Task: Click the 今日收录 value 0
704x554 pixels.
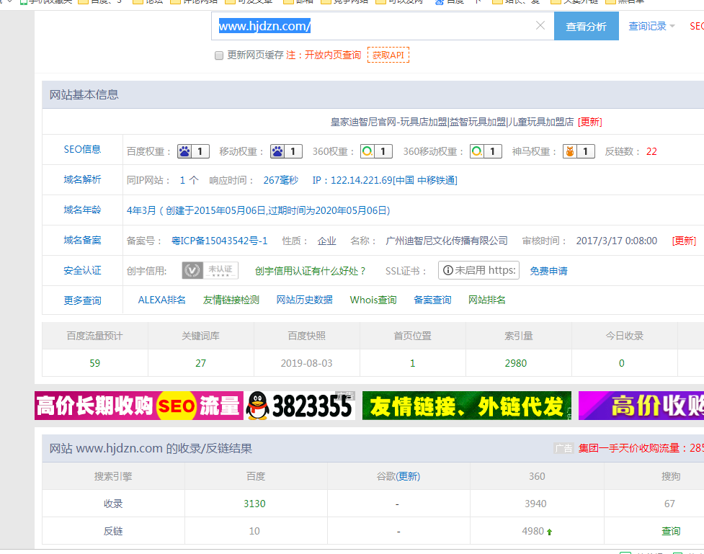Action: [622, 363]
